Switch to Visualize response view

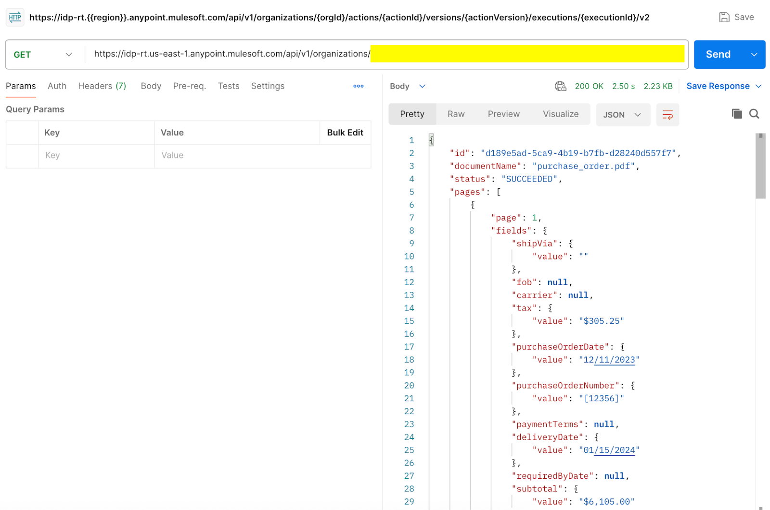pyautogui.click(x=560, y=114)
